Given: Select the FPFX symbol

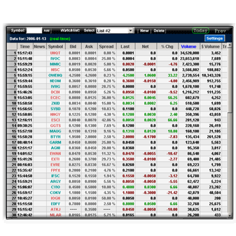Looking at the screenshot, I should point(55,170).
